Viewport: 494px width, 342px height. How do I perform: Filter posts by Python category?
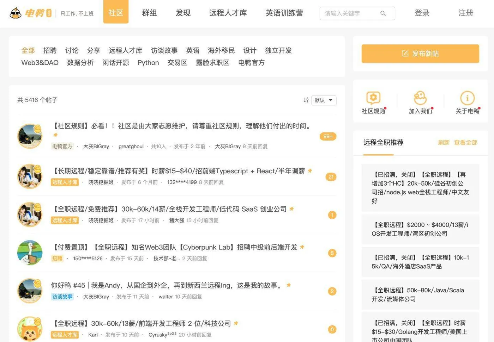[x=148, y=63]
